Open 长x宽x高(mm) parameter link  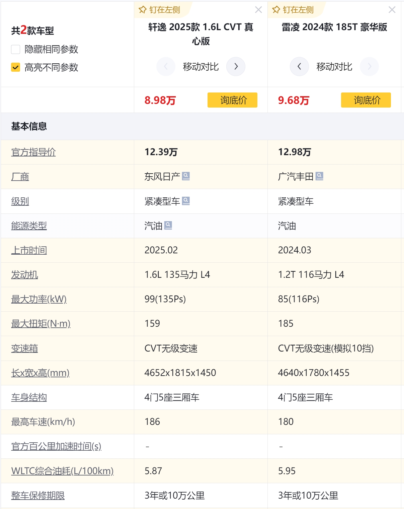click(40, 373)
